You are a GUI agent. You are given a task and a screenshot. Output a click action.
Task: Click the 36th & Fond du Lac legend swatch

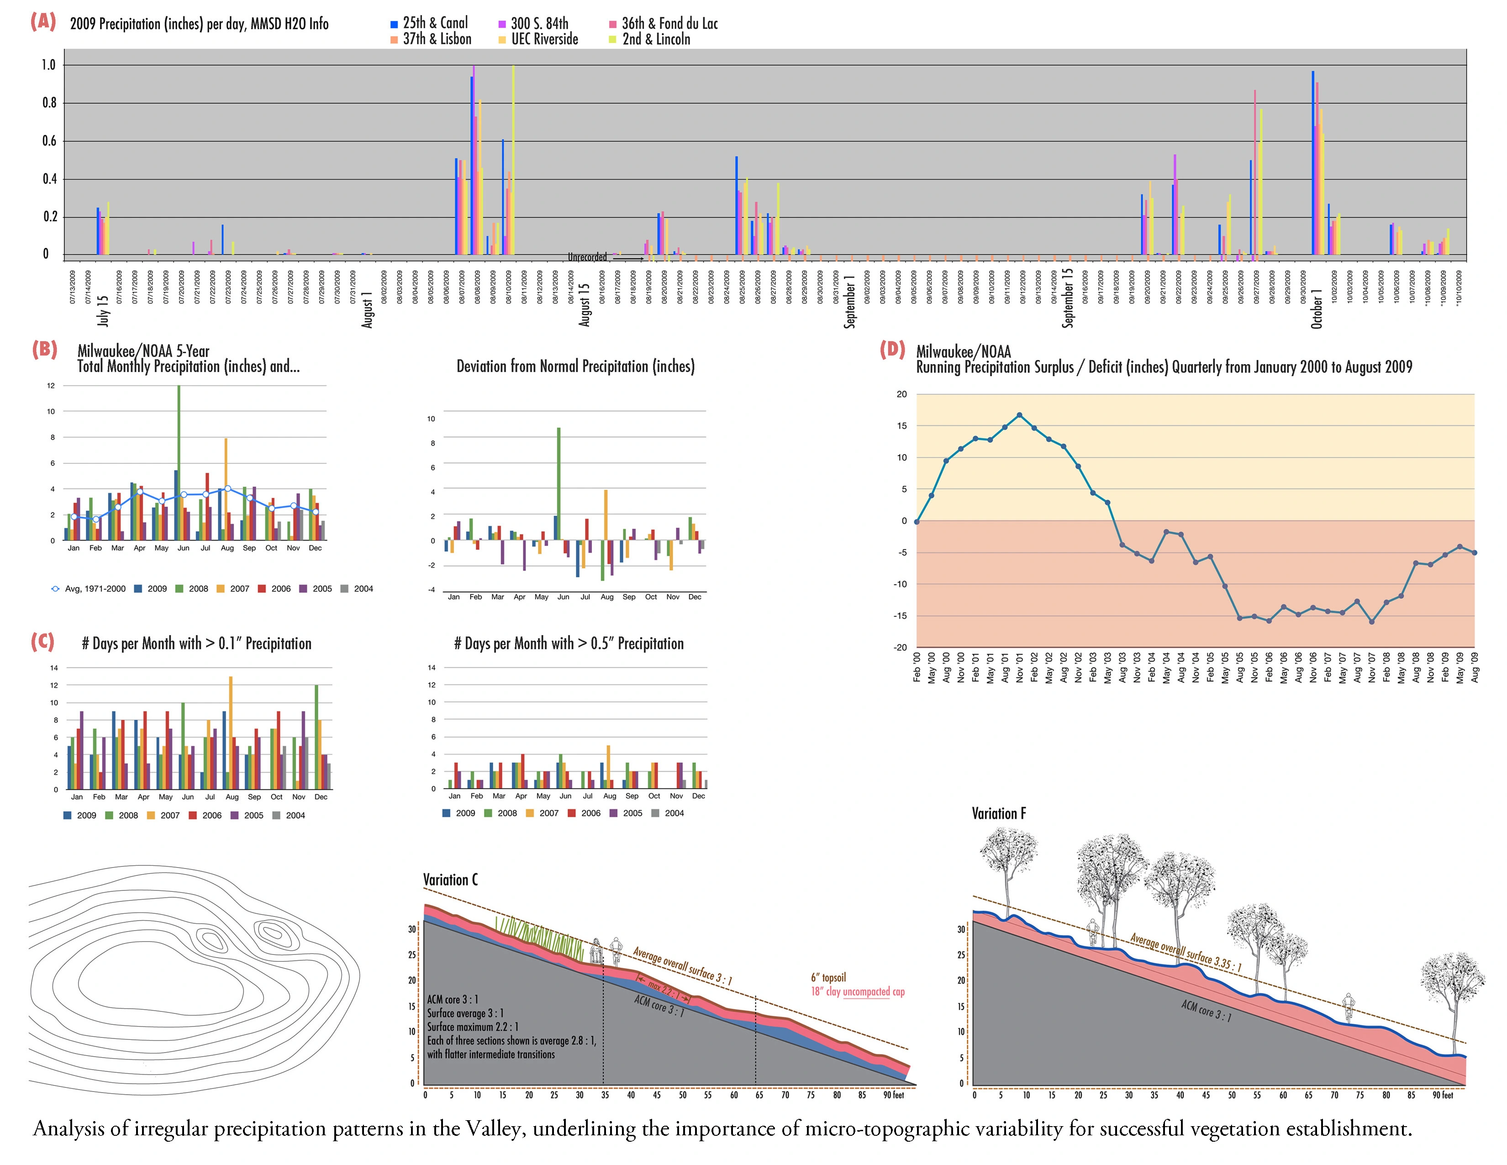click(x=613, y=24)
